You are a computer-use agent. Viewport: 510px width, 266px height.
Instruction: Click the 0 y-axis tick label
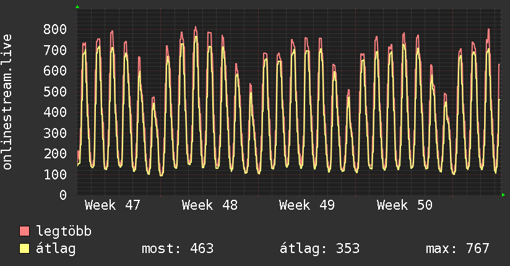point(63,195)
